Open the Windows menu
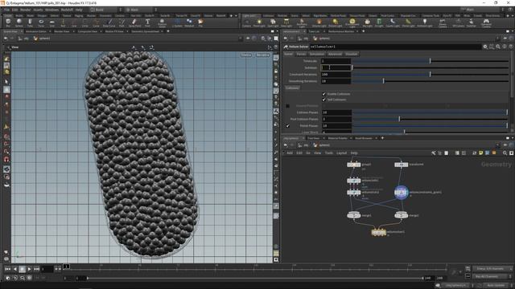Viewport: 515px width, 289px height. click(x=51, y=10)
